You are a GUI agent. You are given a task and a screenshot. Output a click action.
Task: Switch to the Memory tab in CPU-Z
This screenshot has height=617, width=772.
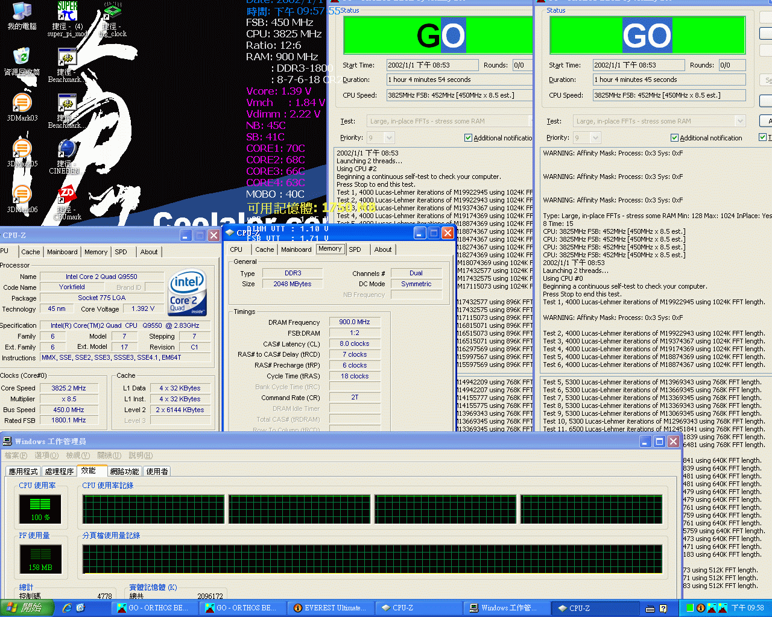[331, 249]
